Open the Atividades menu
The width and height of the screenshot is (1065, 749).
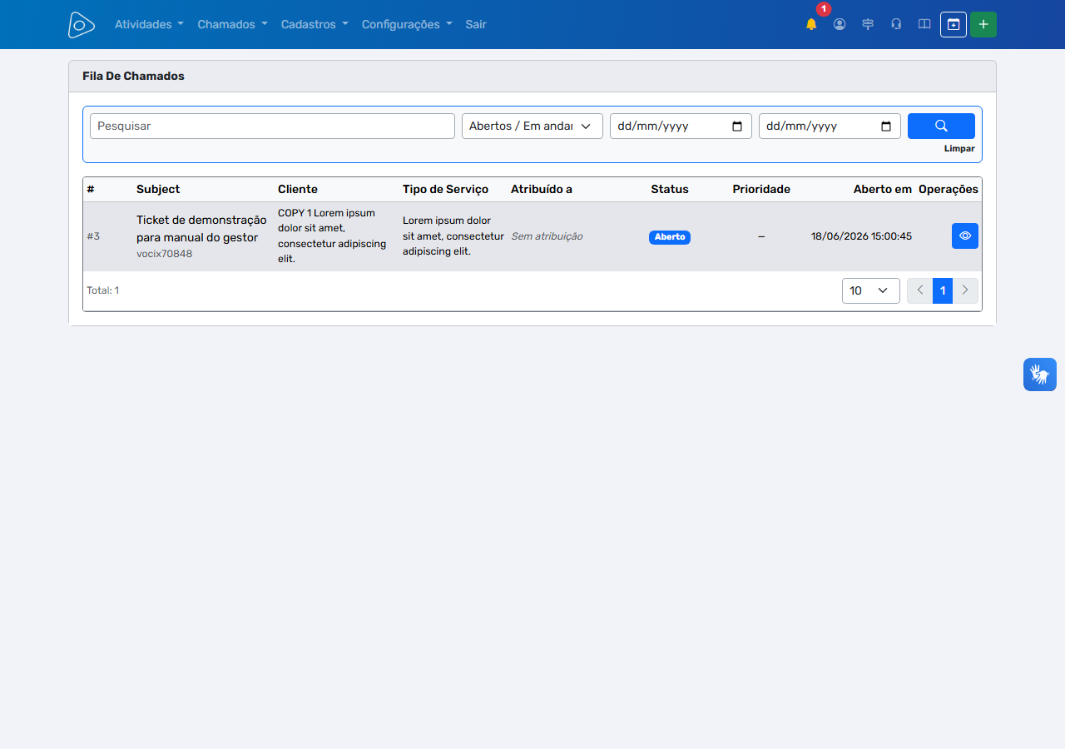click(x=149, y=24)
